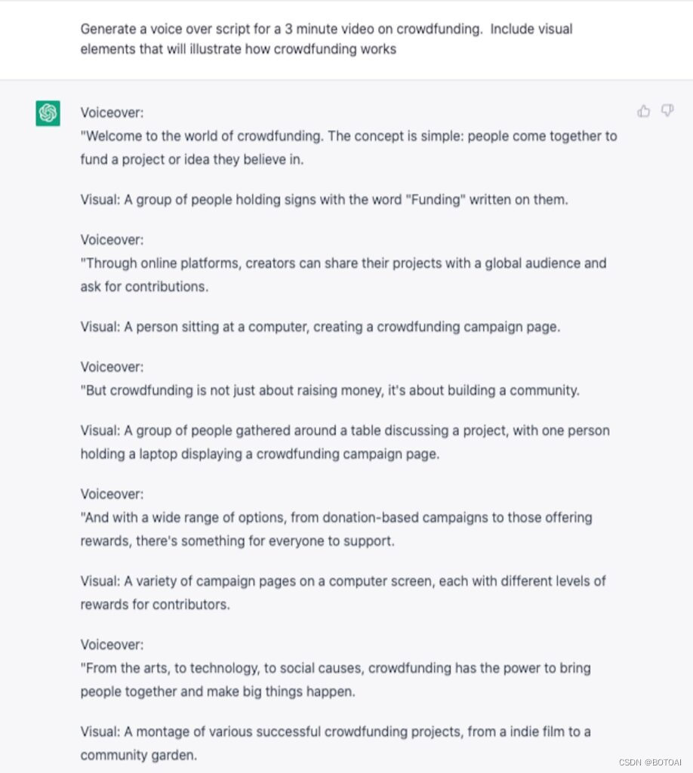
Task: Click the fourth "Voiceover:" heading
Action: click(x=112, y=494)
